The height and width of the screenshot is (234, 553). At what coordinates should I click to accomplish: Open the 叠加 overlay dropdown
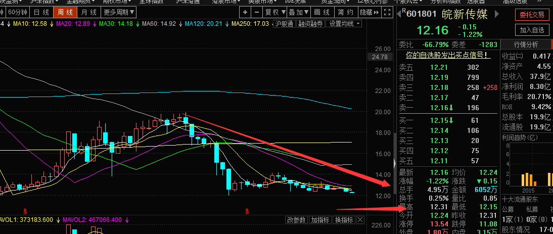(x=299, y=12)
